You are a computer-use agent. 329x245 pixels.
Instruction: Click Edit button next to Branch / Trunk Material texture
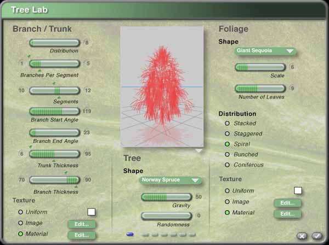[x=82, y=235]
